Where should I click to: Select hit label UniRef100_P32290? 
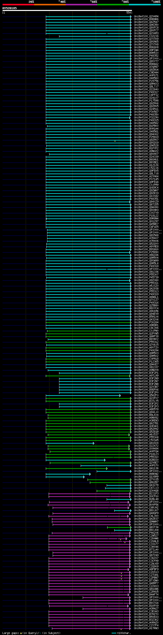click(146, 118)
